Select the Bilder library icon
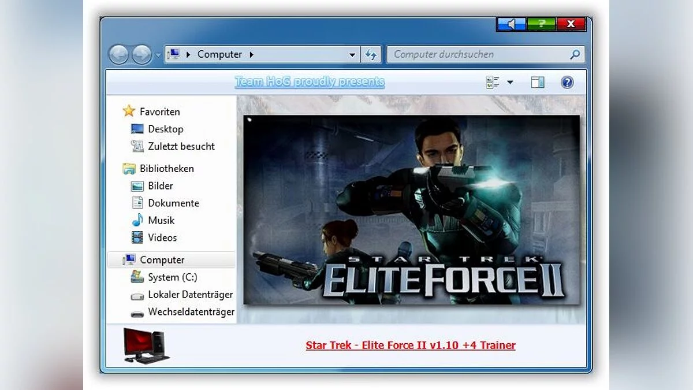Viewport: 693px width, 390px height. [x=137, y=185]
